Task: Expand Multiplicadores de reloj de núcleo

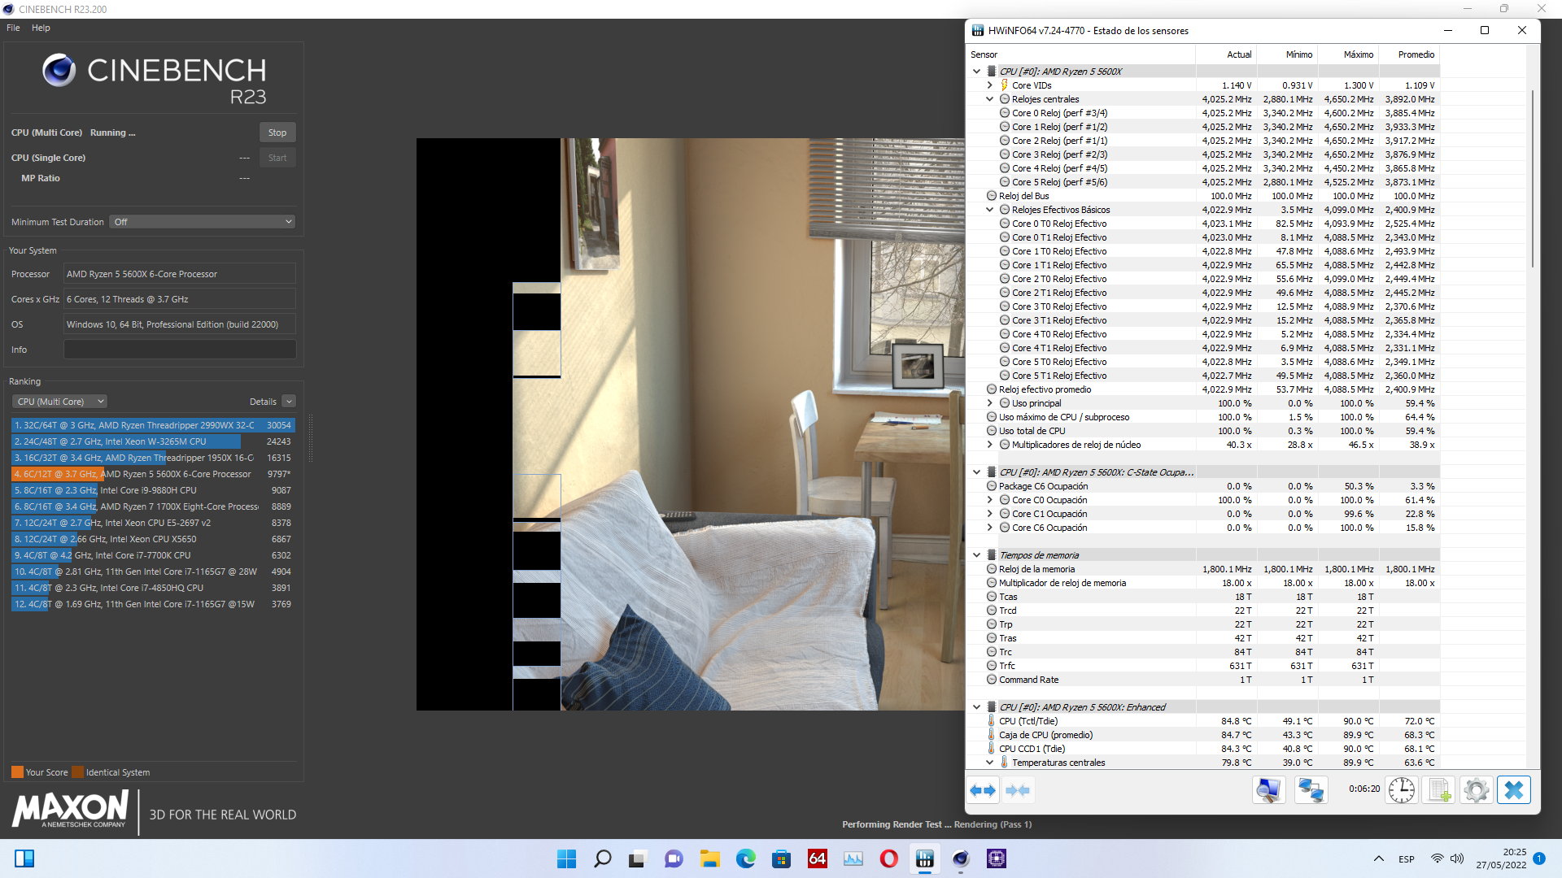Action: (x=989, y=445)
